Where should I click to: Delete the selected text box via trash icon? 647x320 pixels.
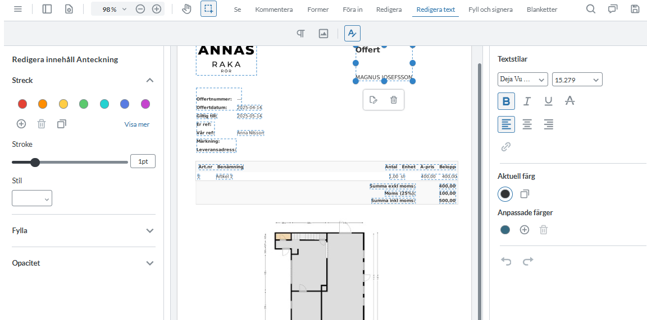394,100
